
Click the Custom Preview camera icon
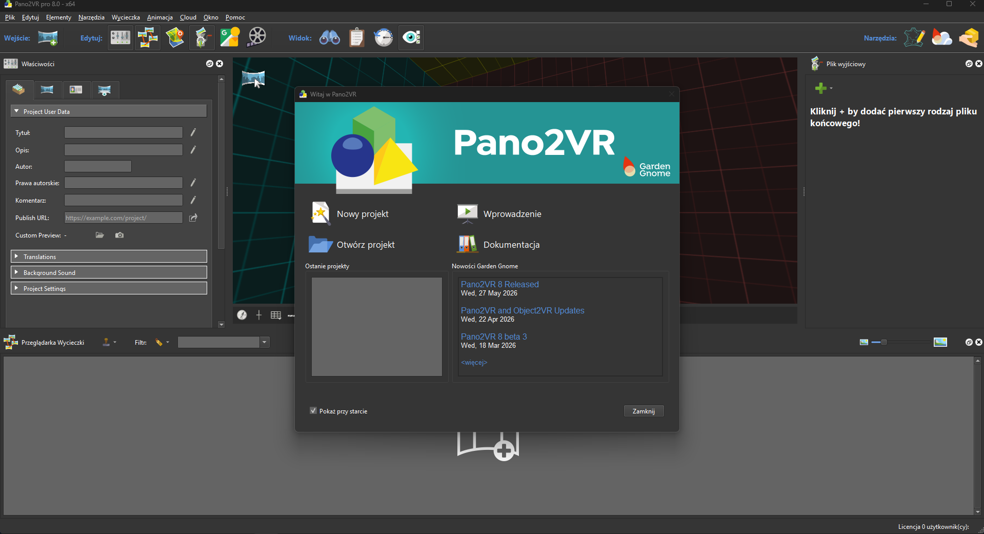tap(119, 235)
